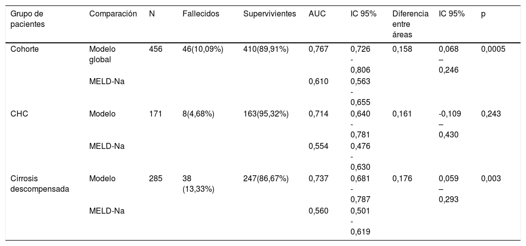Select the N value 456

(156, 49)
